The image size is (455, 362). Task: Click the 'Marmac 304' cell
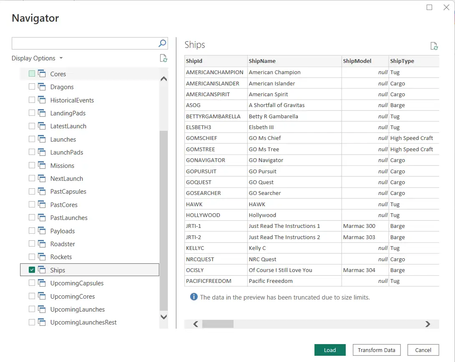(x=365, y=270)
